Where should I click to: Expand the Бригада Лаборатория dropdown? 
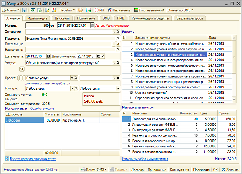click(72, 89)
